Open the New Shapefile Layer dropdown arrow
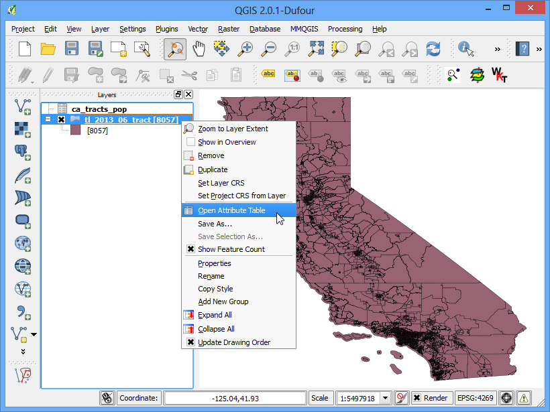The height and width of the screenshot is (412, 550). click(34, 334)
